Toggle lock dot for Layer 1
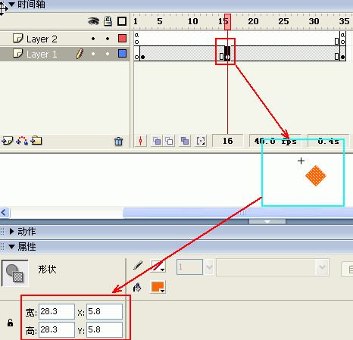The width and height of the screenshot is (353, 340). [108, 54]
